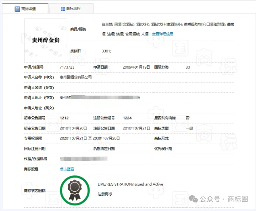Click the preliminary announcement date 2010年04月20日

pos(73,128)
